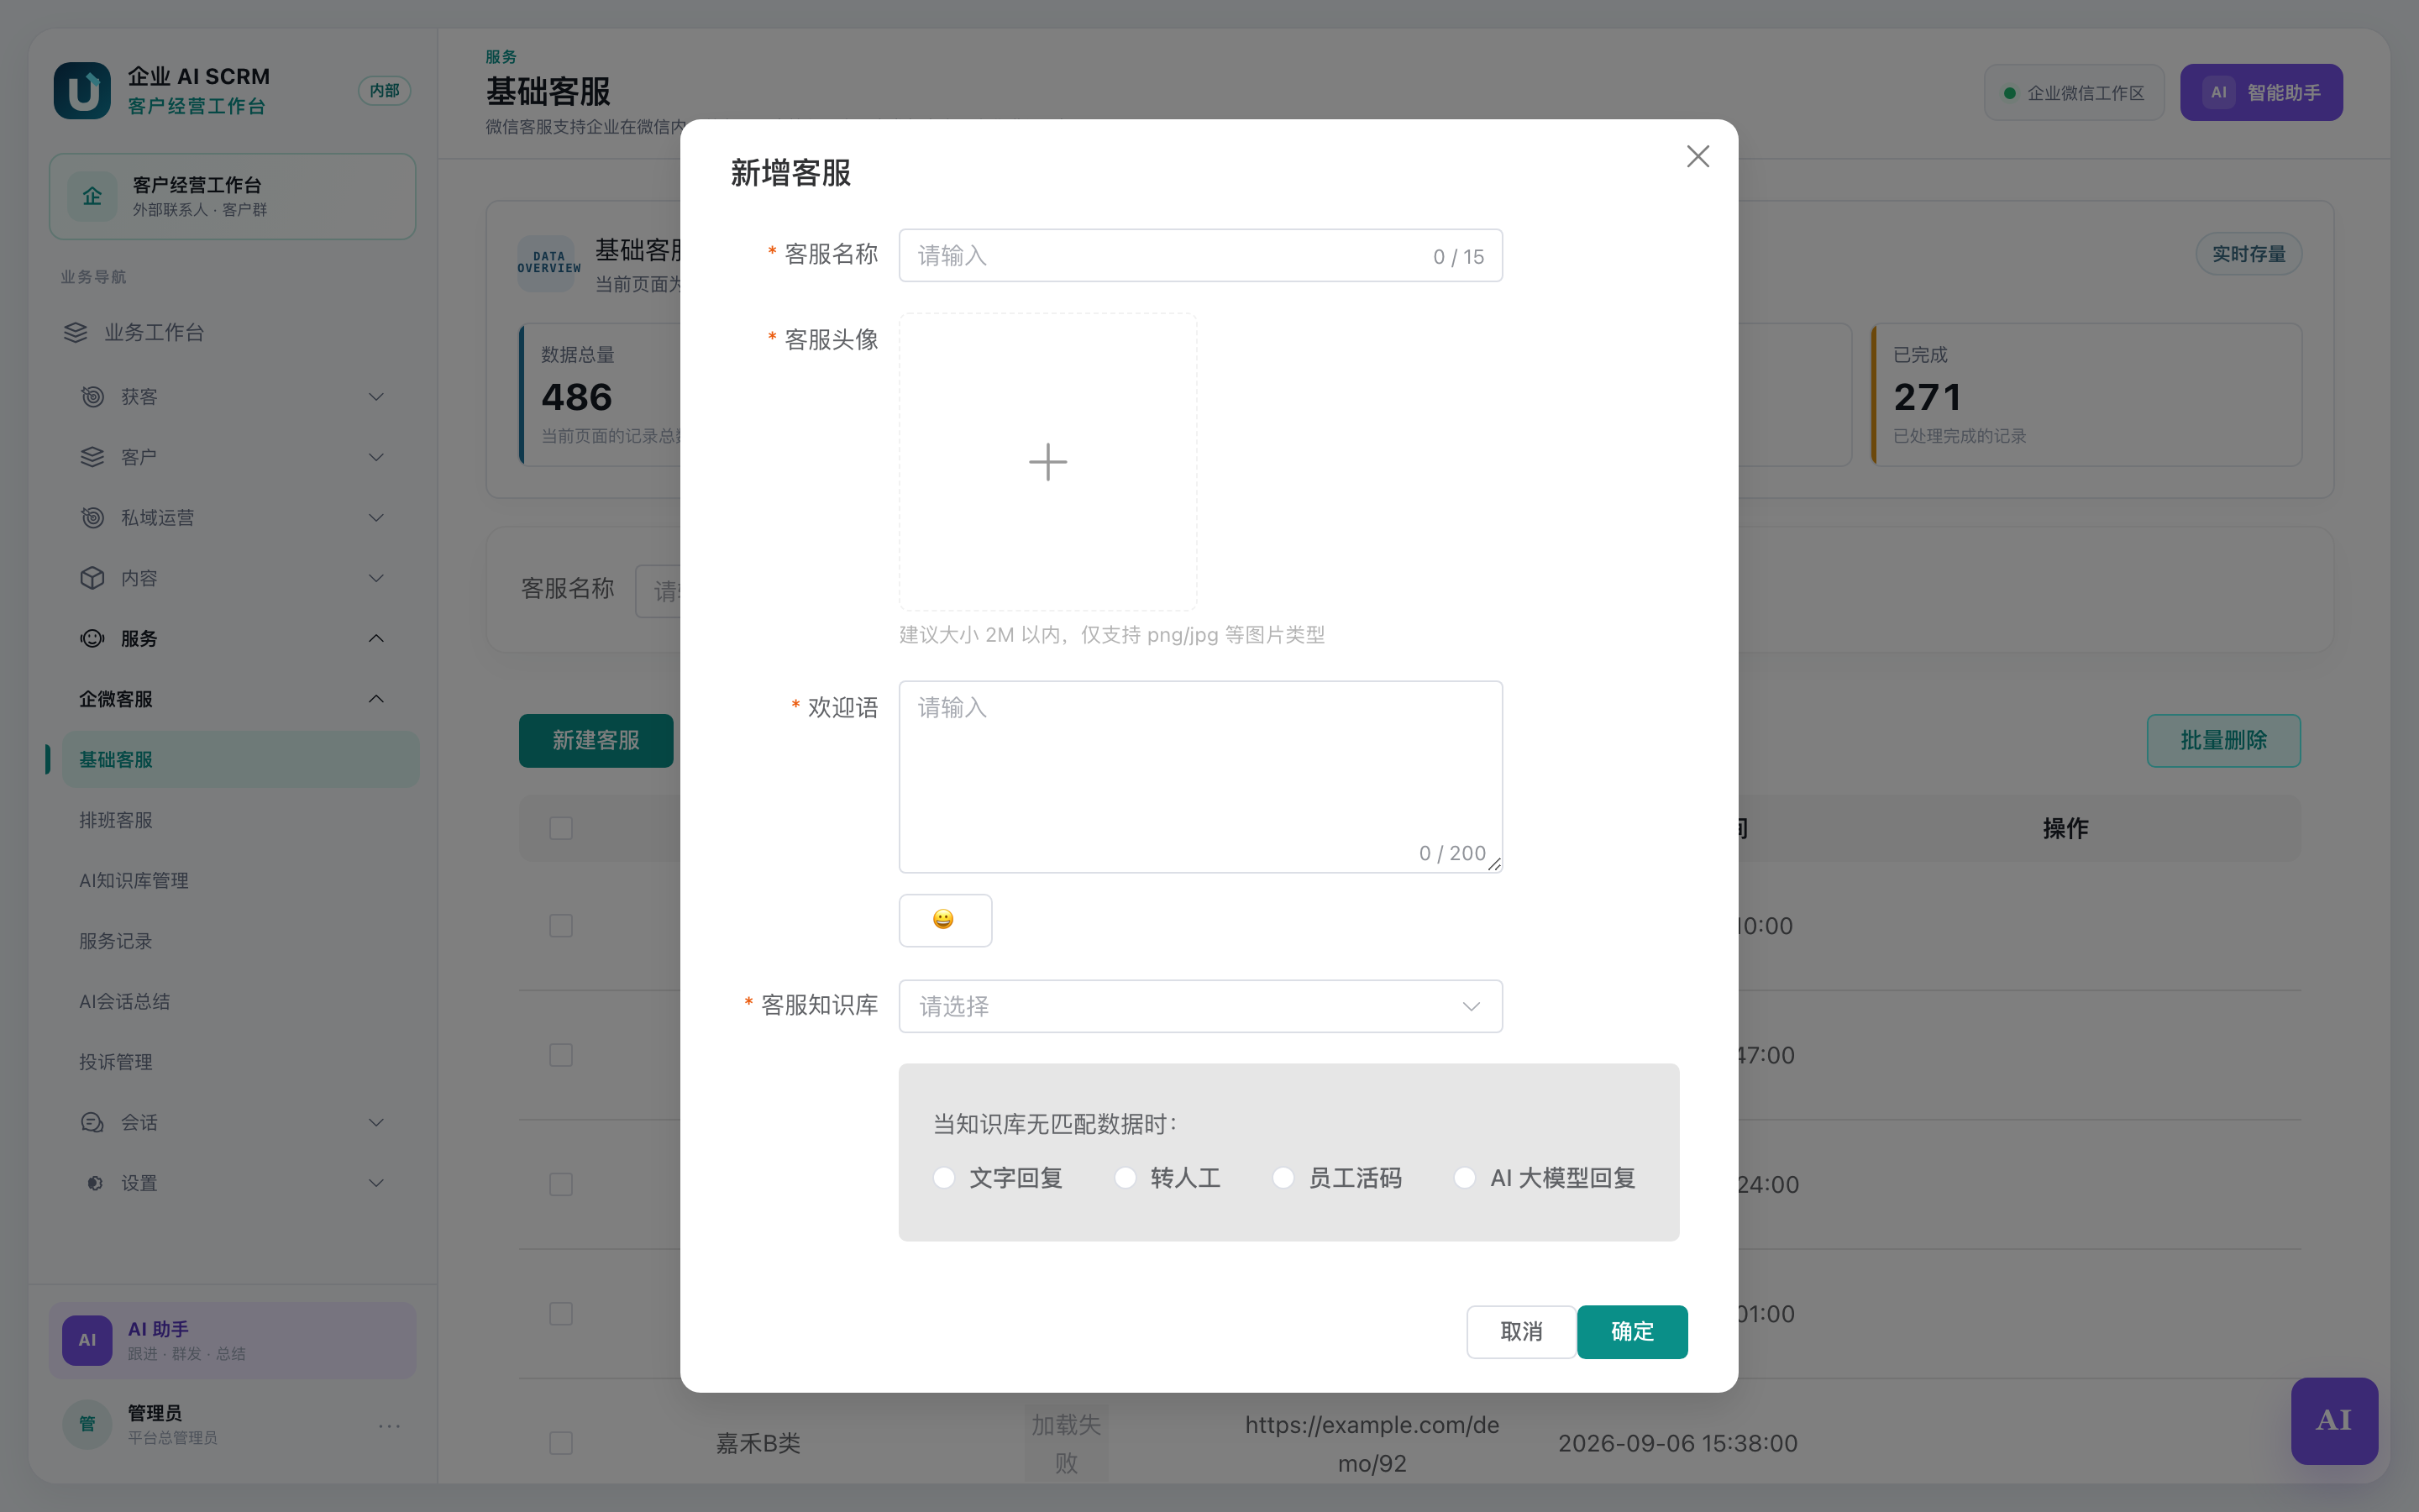Click the 设置 gear icon
This screenshot has height=1512, width=2419.
click(x=94, y=1183)
